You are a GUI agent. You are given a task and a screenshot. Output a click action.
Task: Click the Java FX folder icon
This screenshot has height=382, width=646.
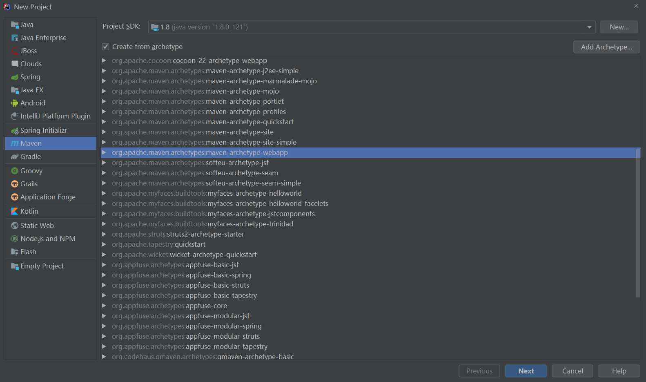pyautogui.click(x=15, y=90)
